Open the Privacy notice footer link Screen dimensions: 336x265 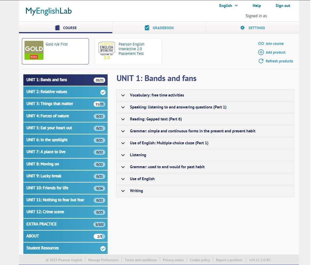point(173,260)
